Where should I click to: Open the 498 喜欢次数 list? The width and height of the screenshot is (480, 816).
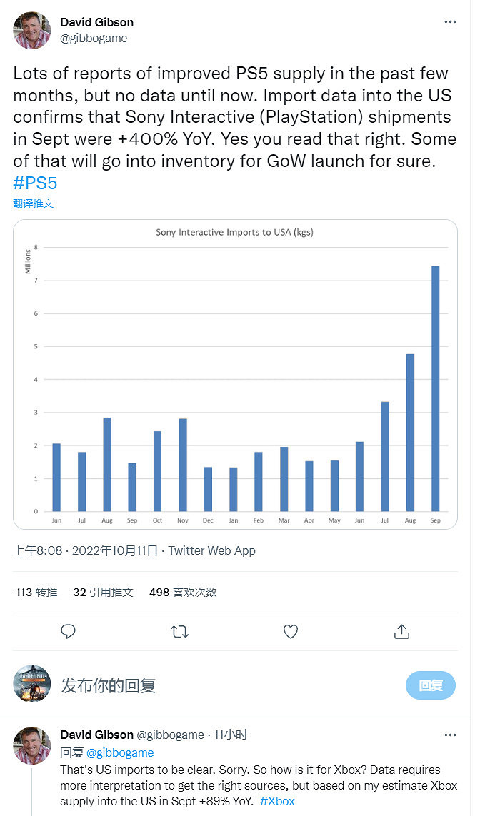[181, 592]
